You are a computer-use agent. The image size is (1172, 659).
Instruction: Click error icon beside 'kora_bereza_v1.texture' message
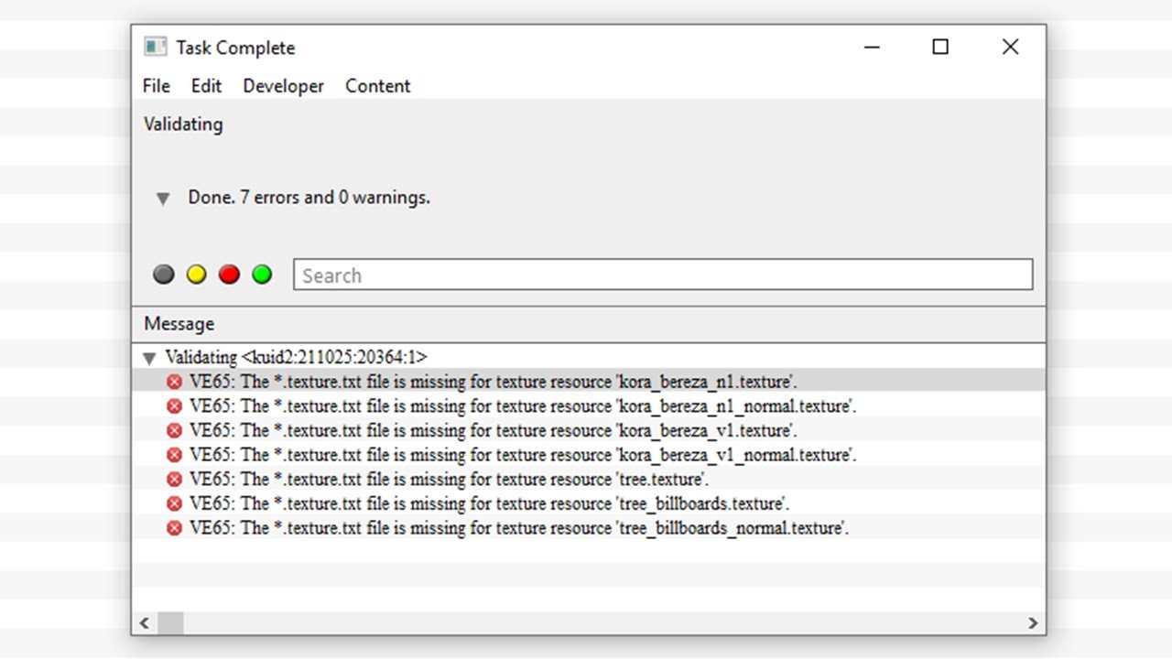pos(174,430)
